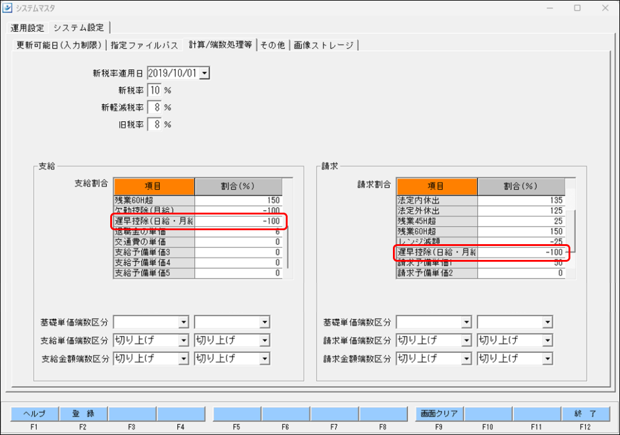
Task: Switch to the 運用設定 tab
Action: (27, 28)
